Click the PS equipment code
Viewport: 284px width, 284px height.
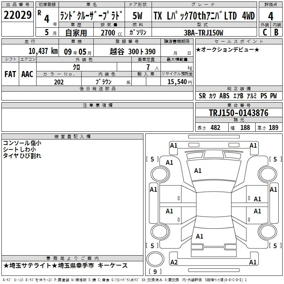(264, 96)
